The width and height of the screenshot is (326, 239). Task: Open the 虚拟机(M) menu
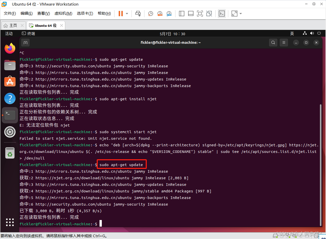[63, 13]
